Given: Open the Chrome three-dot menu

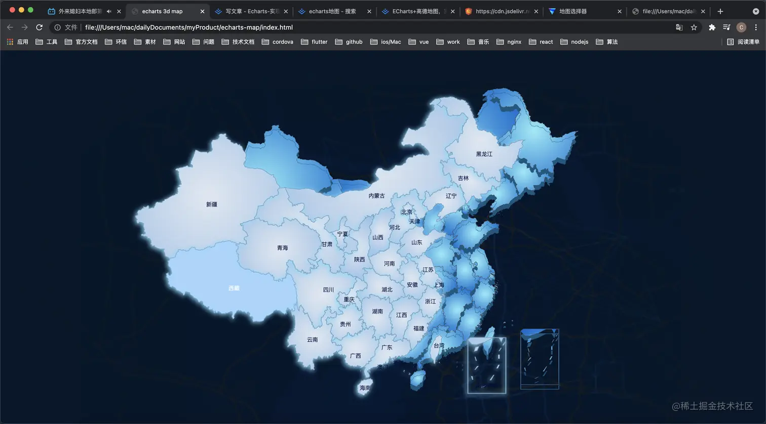Looking at the screenshot, I should pyautogui.click(x=756, y=27).
